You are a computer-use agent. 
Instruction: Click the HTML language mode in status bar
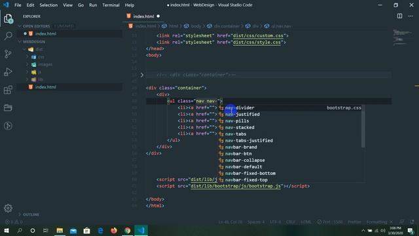[x=306, y=222]
